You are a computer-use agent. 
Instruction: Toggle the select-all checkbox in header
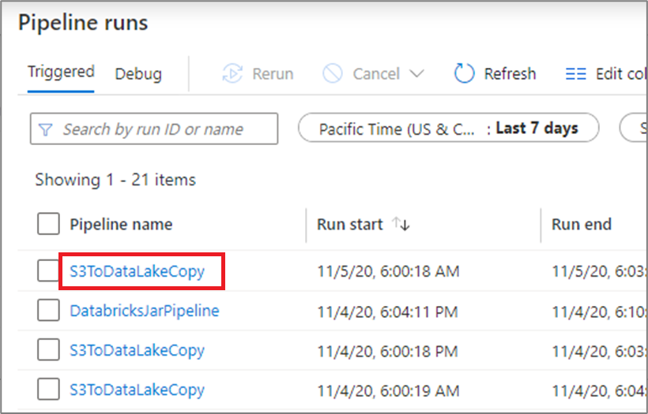[48, 225]
